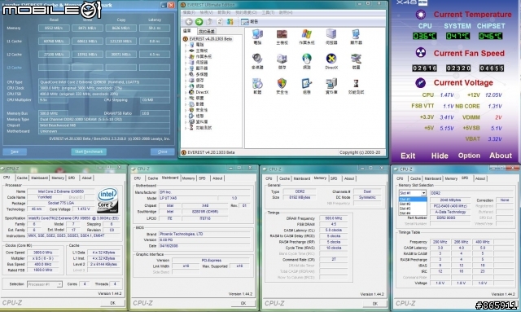Click the Specification field in CPU-Z processor window

[75, 218]
